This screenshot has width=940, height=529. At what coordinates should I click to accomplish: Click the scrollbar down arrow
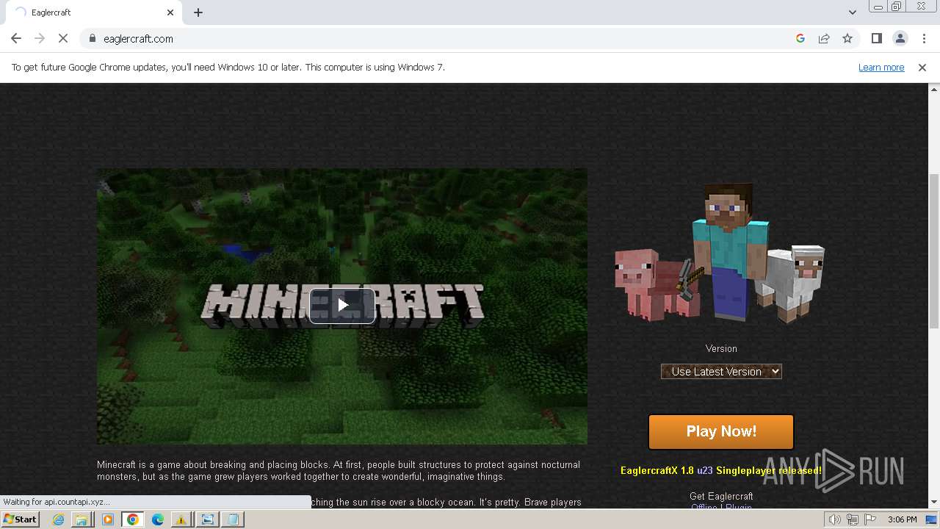(934, 502)
